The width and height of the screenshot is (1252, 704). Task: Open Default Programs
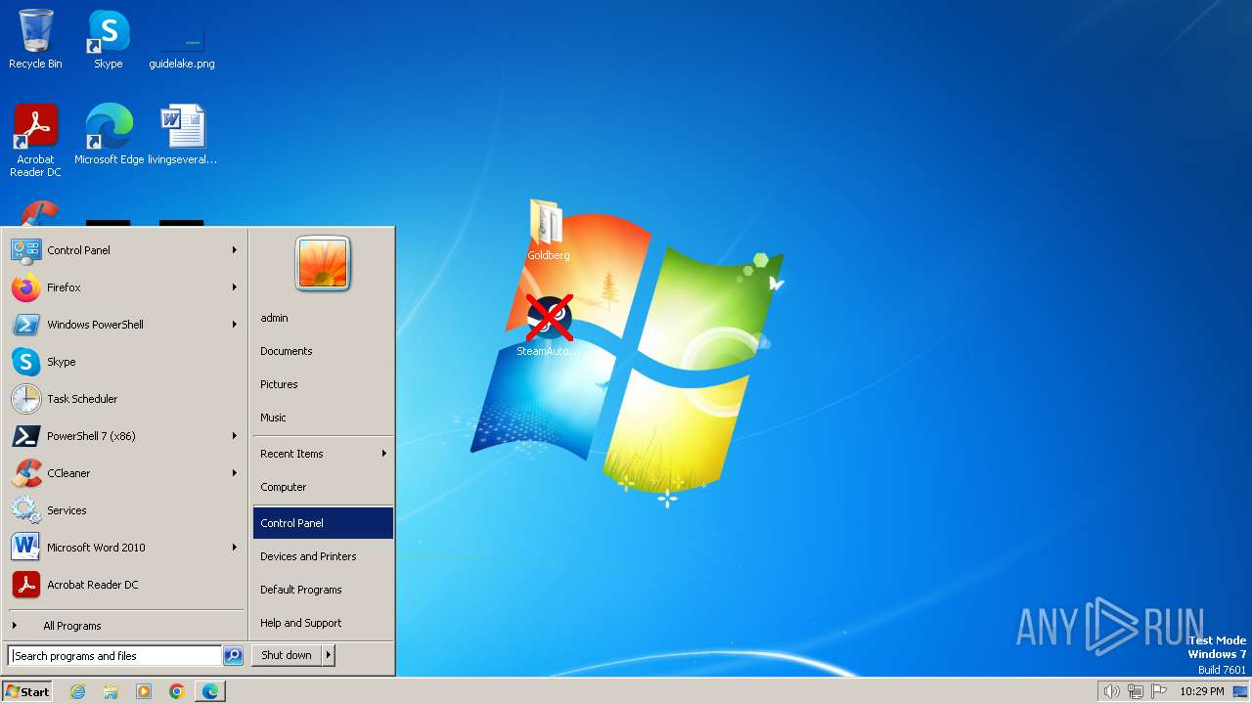click(x=323, y=590)
